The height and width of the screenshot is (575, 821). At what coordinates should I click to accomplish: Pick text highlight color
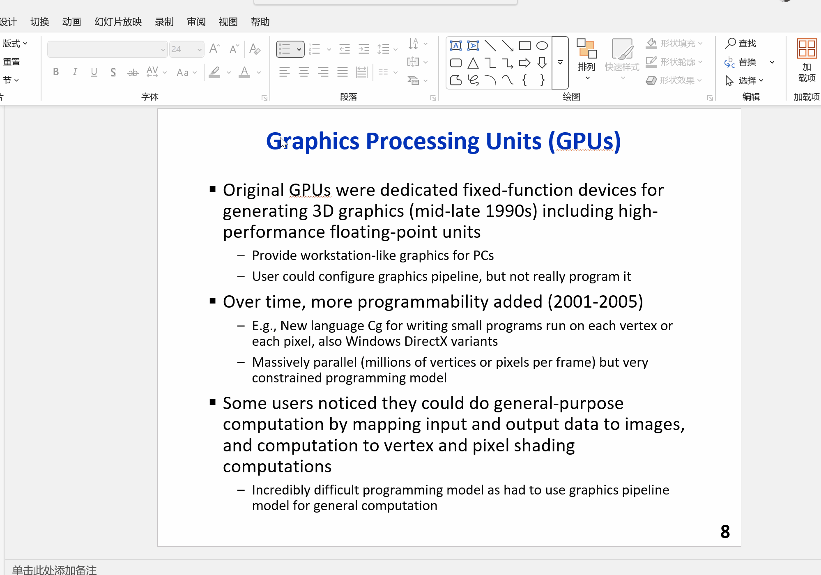pyautogui.click(x=214, y=72)
